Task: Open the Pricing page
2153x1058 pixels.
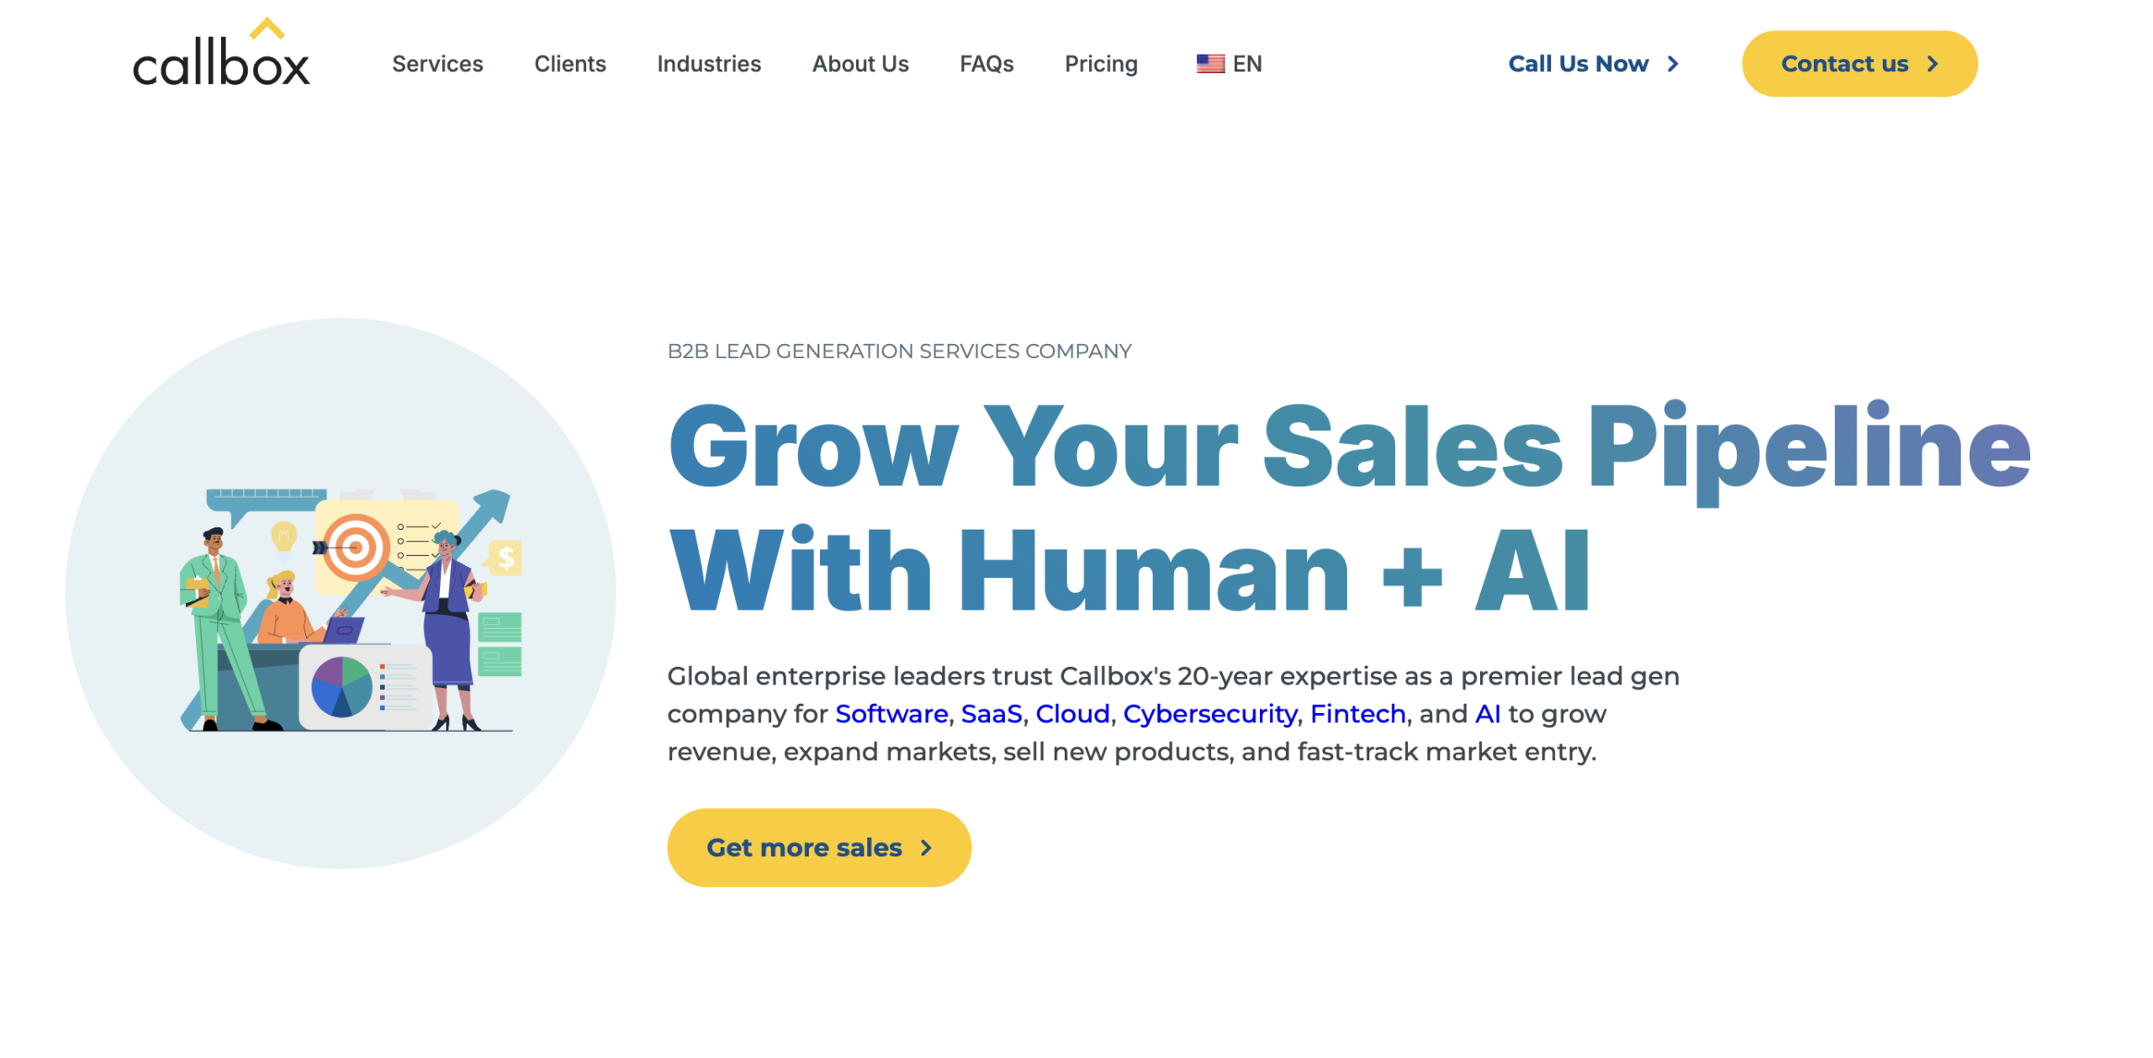Action: click(1100, 64)
